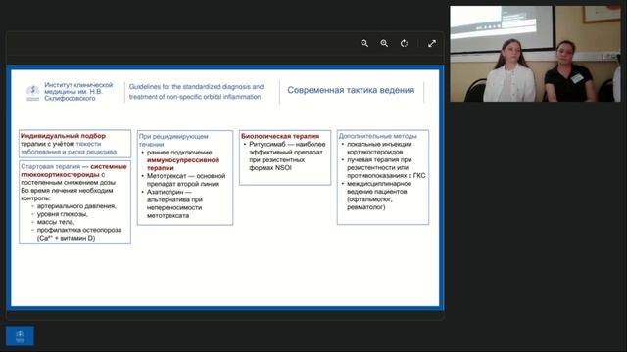The width and height of the screenshot is (627, 352).
Task: Click the slide title 'Современная тактика ведения'
Action: 351,90
